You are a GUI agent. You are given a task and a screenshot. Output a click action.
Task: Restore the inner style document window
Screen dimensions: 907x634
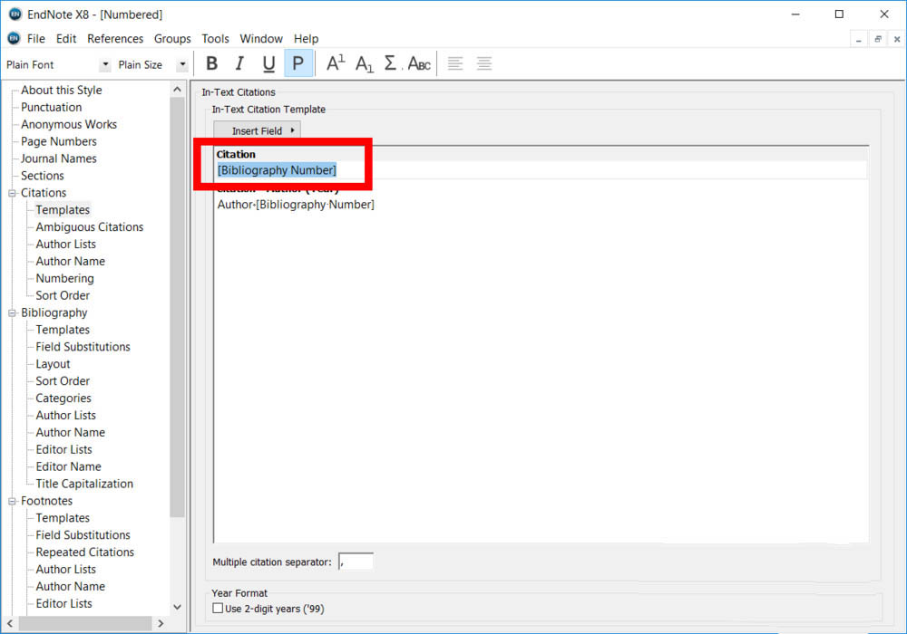pyautogui.click(x=877, y=39)
